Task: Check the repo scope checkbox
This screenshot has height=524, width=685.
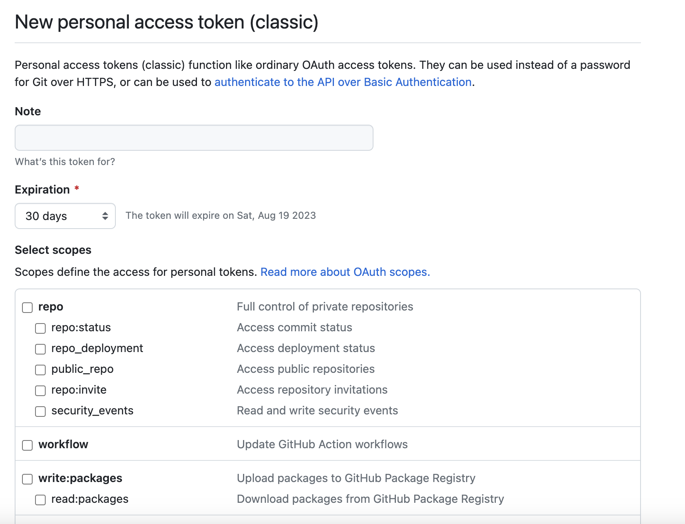Action: pos(27,307)
